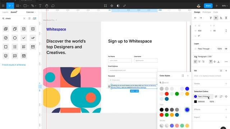Viewport: 230px width, 129px height.
Task: Click the empty square asset icon
Action: (6, 47)
